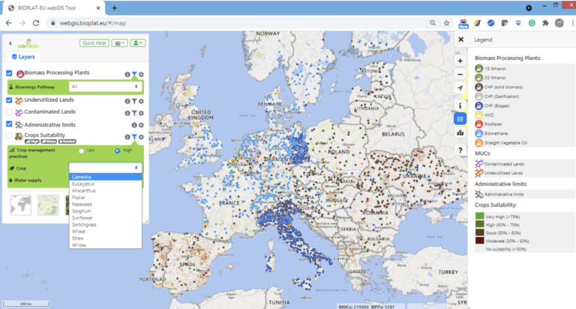This screenshot has height=309, width=576.
Task: Open a new browser tab
Action: tap(114, 8)
